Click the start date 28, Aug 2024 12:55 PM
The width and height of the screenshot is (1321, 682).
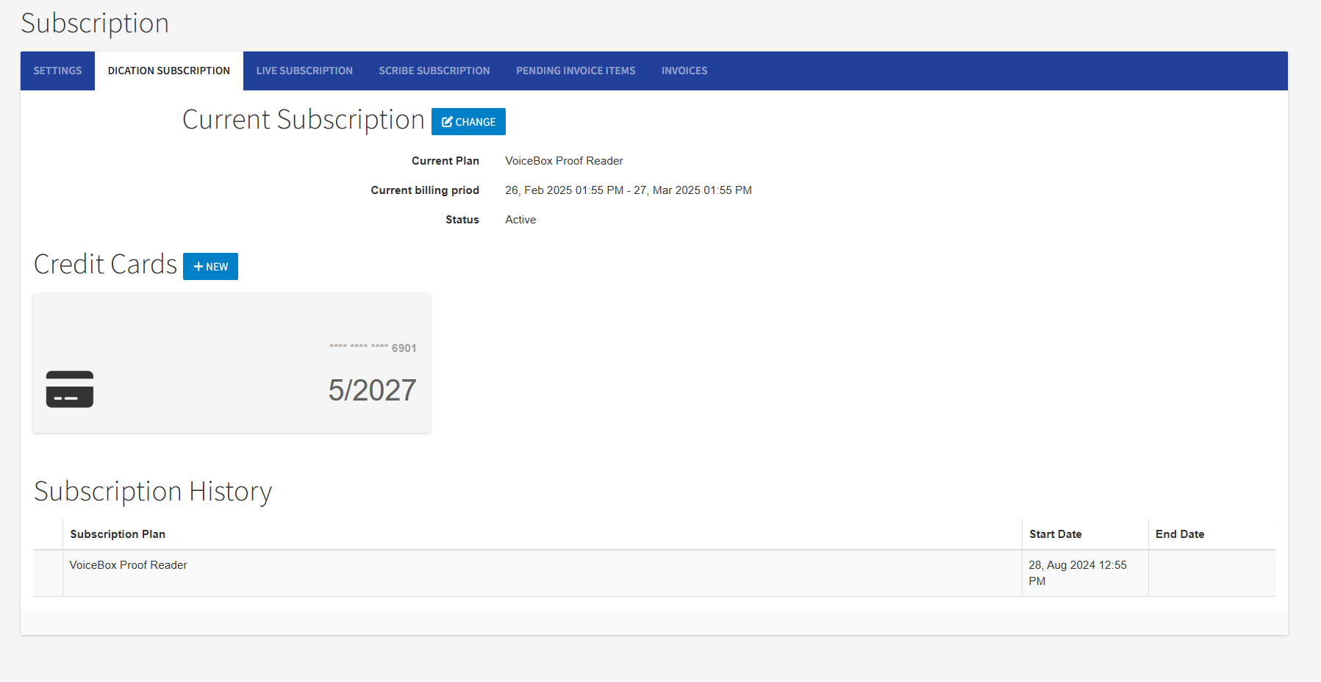click(x=1078, y=573)
